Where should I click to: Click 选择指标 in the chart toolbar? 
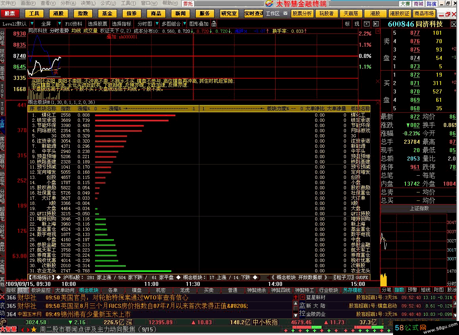coord(121,24)
